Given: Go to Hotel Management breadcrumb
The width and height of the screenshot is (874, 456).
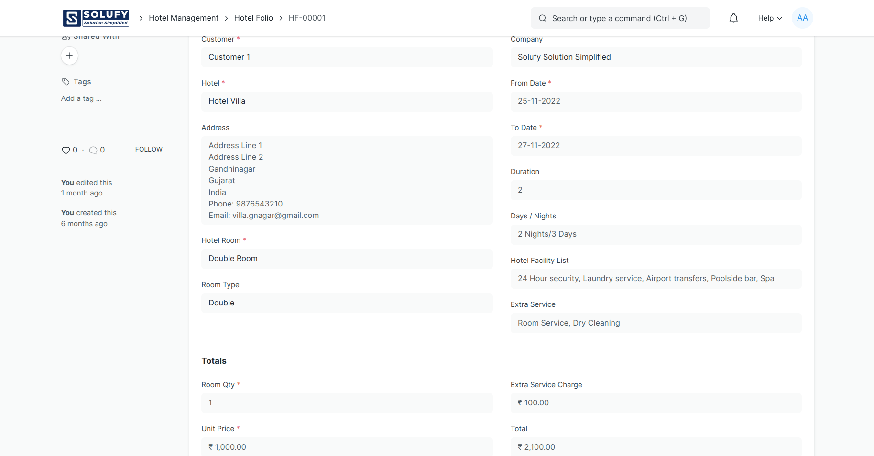Looking at the screenshot, I should (x=184, y=18).
